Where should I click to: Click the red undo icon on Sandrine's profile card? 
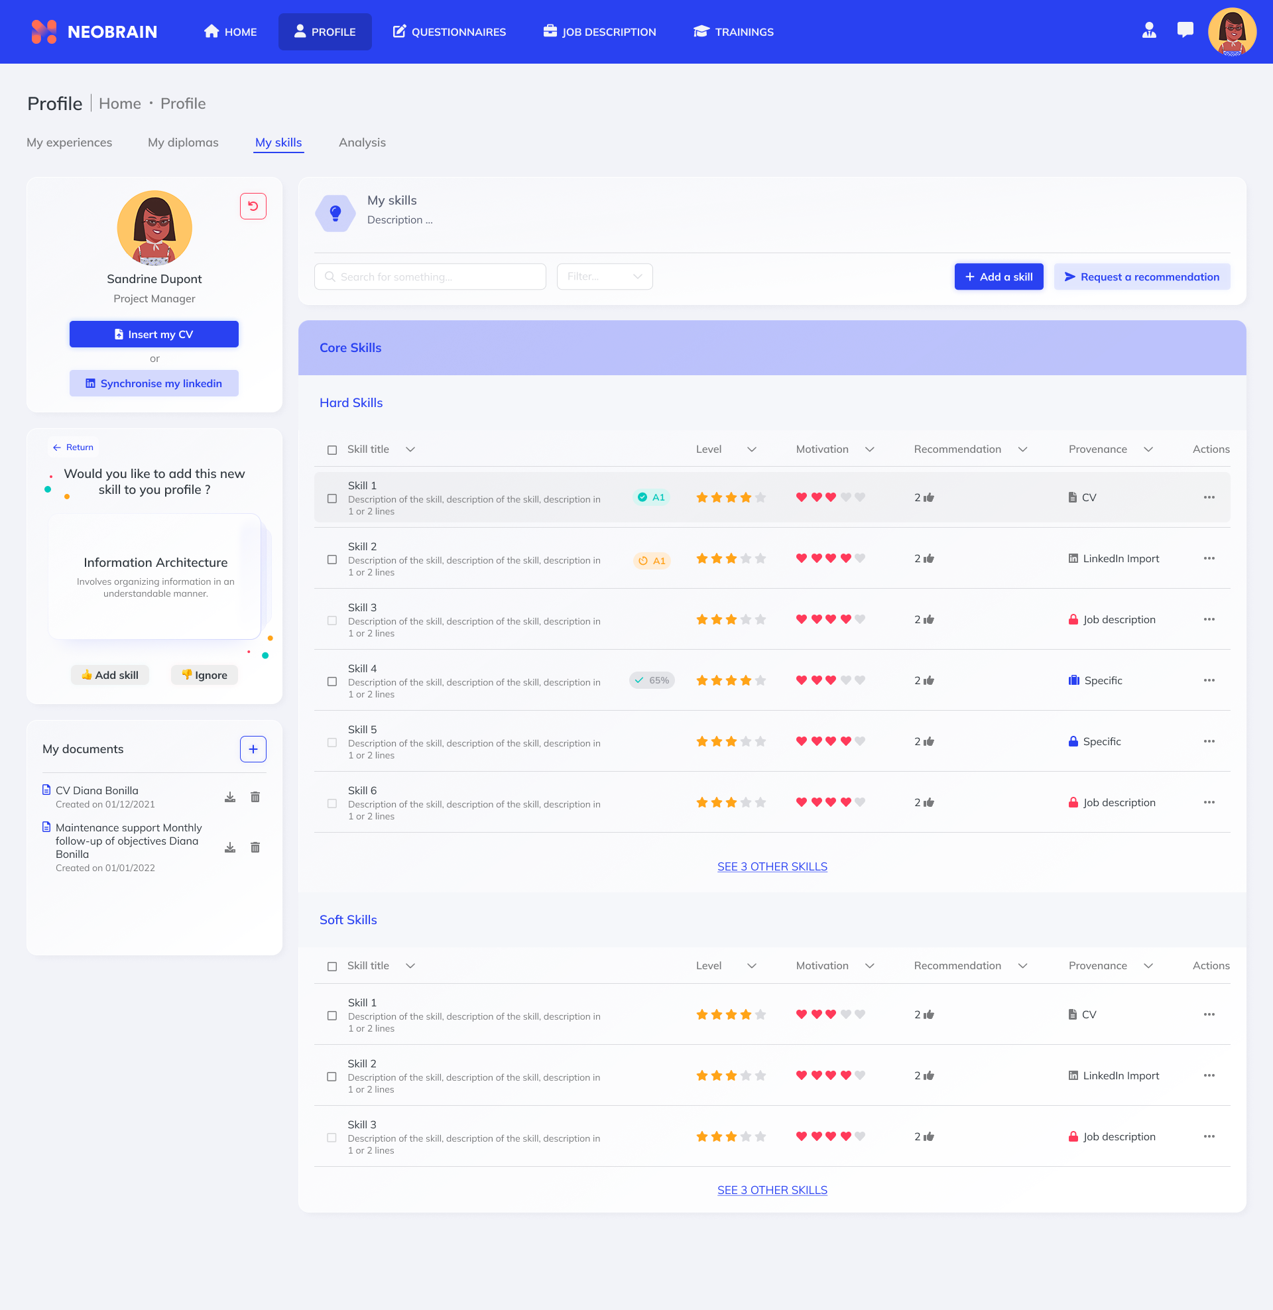point(253,207)
